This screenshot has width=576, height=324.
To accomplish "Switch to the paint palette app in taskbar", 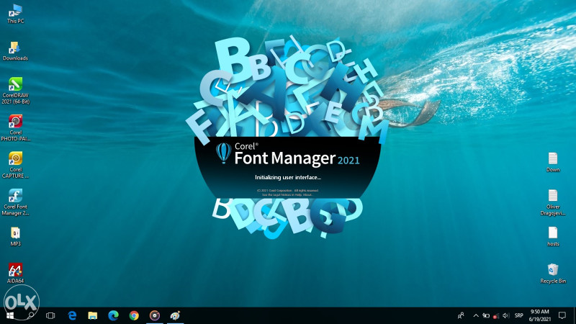I will pos(175,315).
